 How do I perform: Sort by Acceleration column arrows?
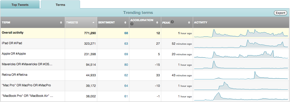(x=157, y=23)
